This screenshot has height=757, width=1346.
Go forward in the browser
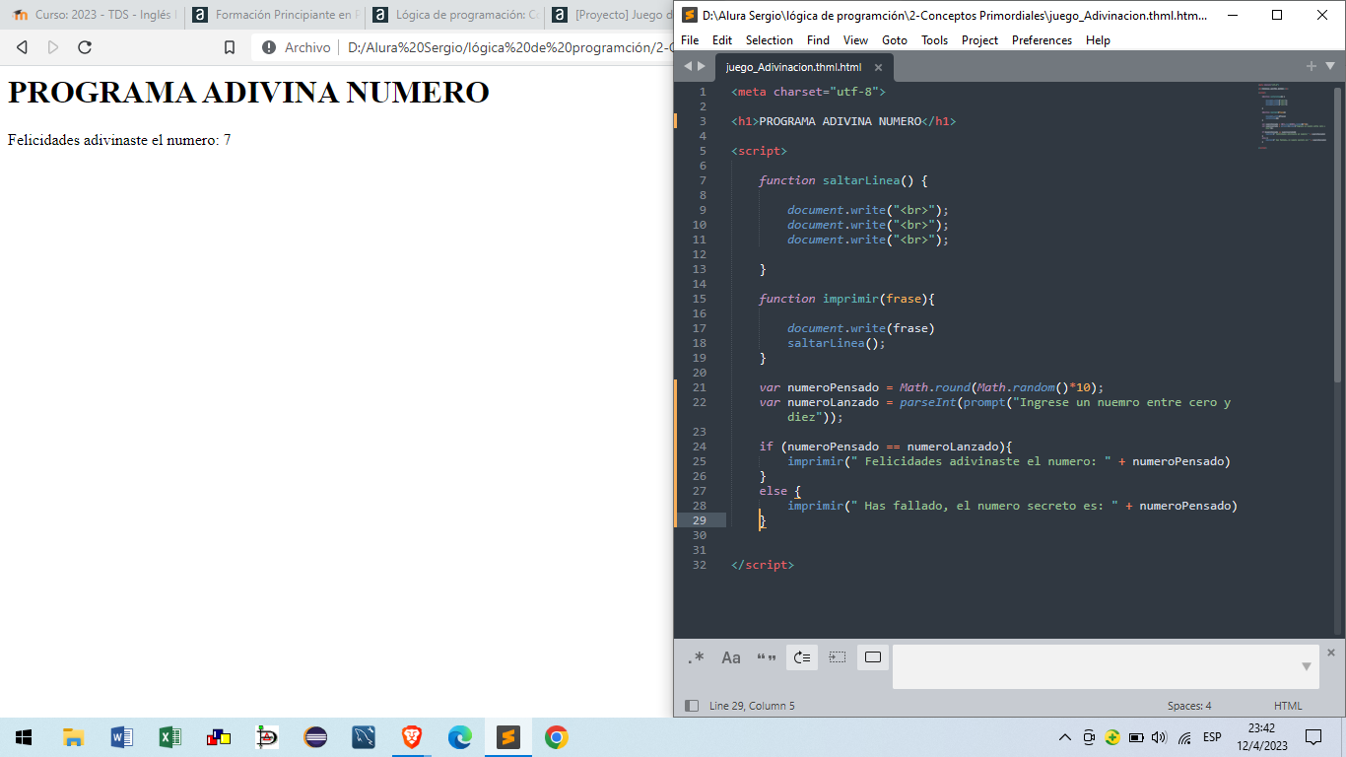(x=53, y=47)
